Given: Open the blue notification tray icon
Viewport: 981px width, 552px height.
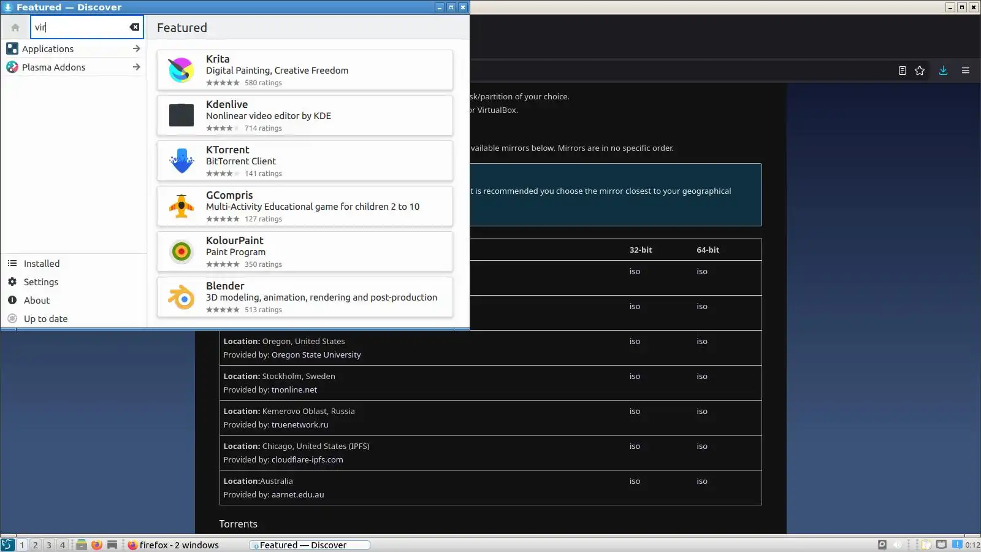Looking at the screenshot, I should click(957, 545).
